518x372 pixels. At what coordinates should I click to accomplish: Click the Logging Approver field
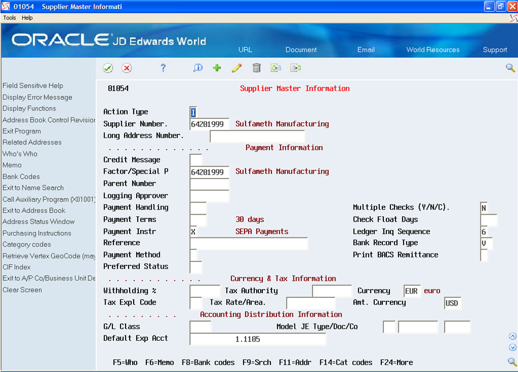pos(209,196)
